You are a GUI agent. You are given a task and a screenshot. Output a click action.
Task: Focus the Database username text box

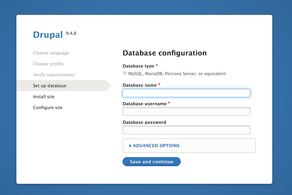coord(187,112)
